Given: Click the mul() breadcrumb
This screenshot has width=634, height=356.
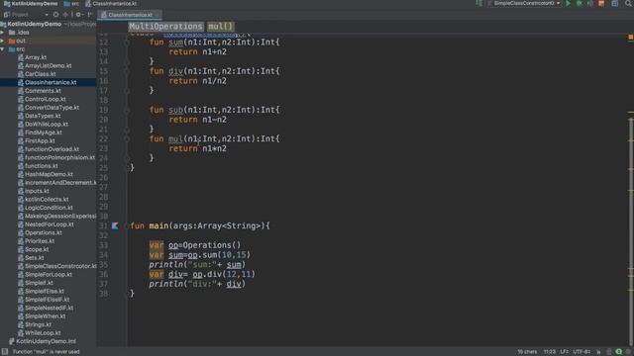Looking at the screenshot, I should 220,27.
